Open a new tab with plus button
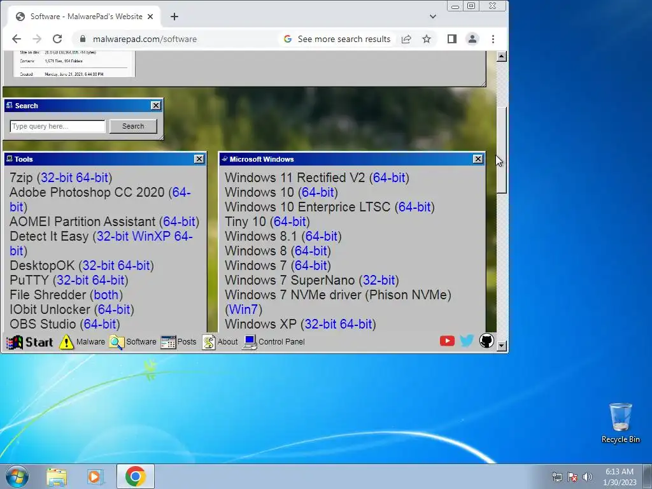This screenshot has height=489, width=652. pyautogui.click(x=174, y=17)
